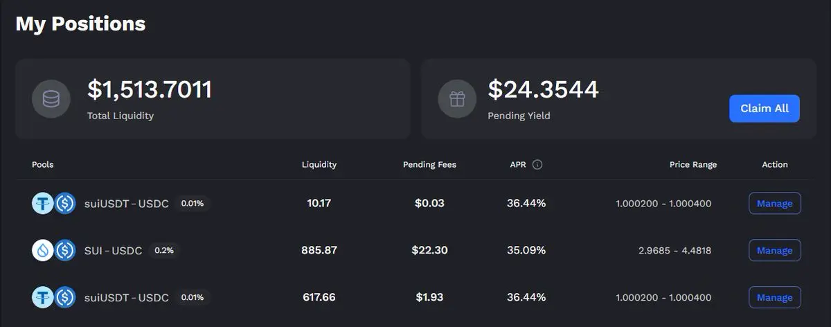Manage the SUI - USDC position
The height and width of the screenshot is (327, 831).
tap(775, 250)
